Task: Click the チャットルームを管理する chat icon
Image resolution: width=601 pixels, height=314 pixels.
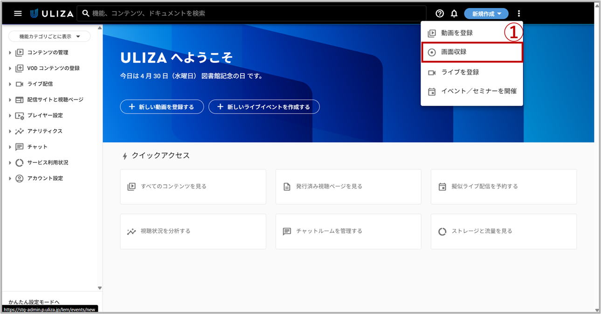Action: [287, 231]
